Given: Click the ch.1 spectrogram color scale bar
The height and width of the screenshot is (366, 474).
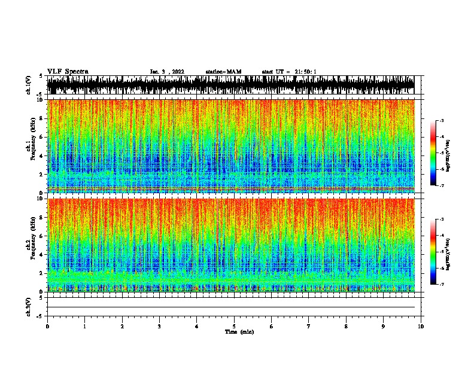Looking at the screenshot, I should pos(433,153).
